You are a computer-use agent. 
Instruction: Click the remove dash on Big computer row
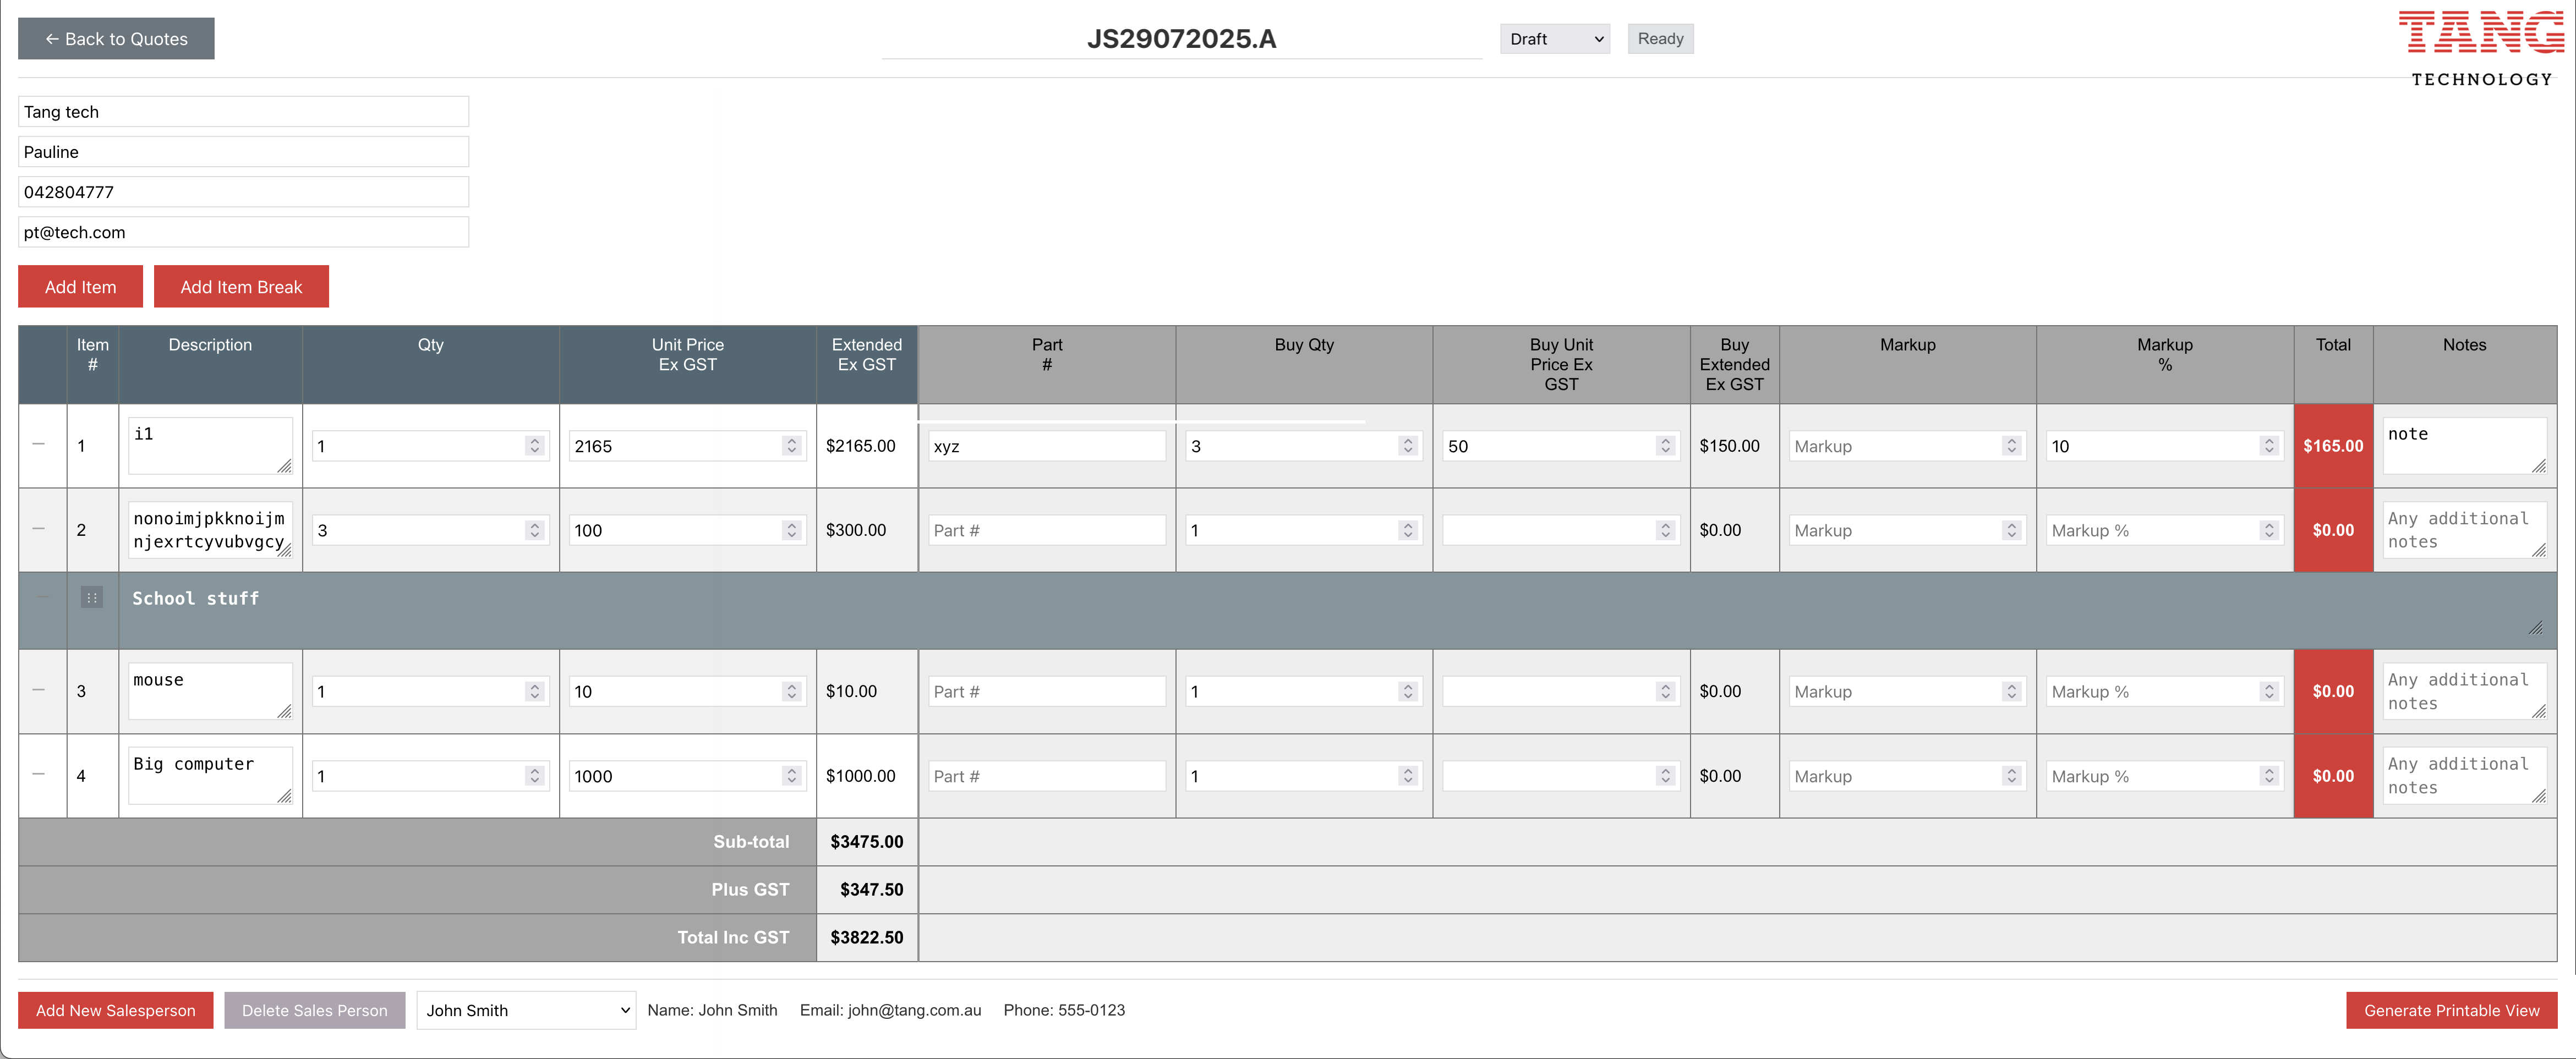pos(39,775)
